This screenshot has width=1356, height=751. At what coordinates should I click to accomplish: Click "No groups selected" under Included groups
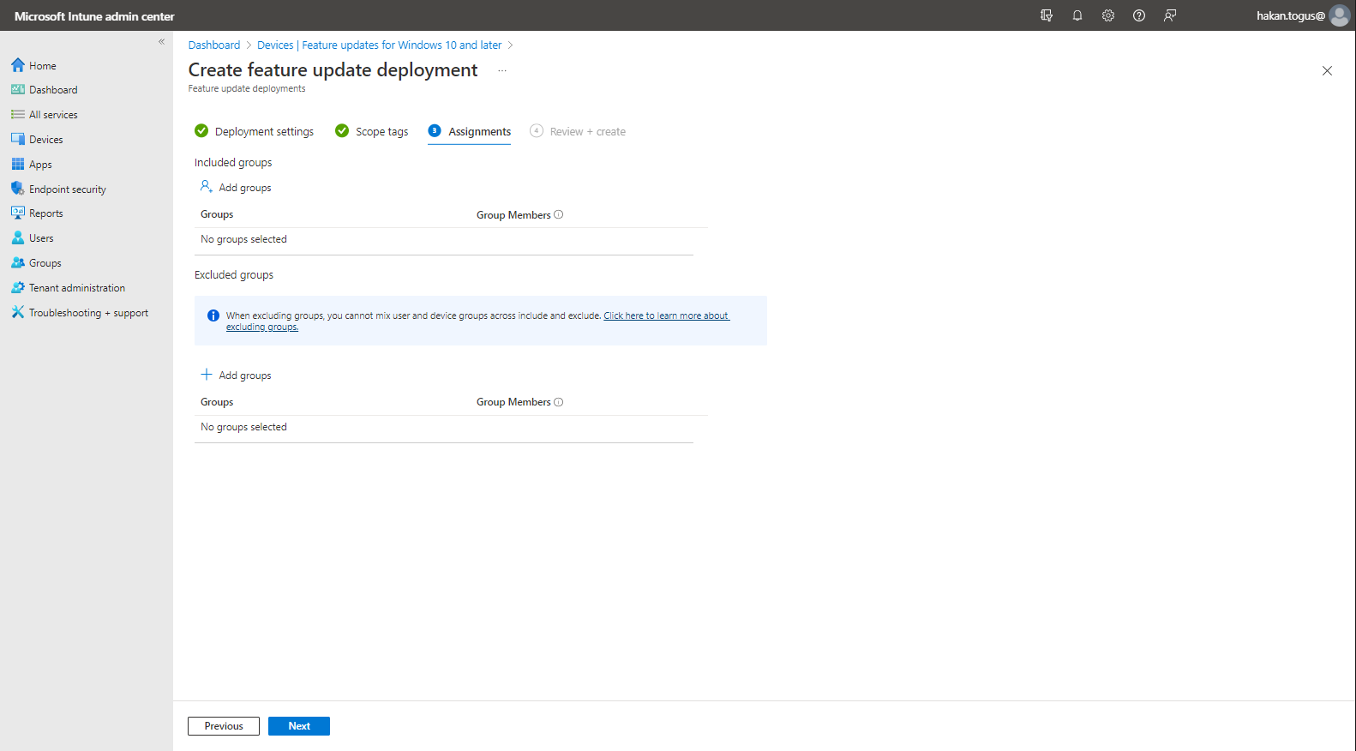pos(243,239)
